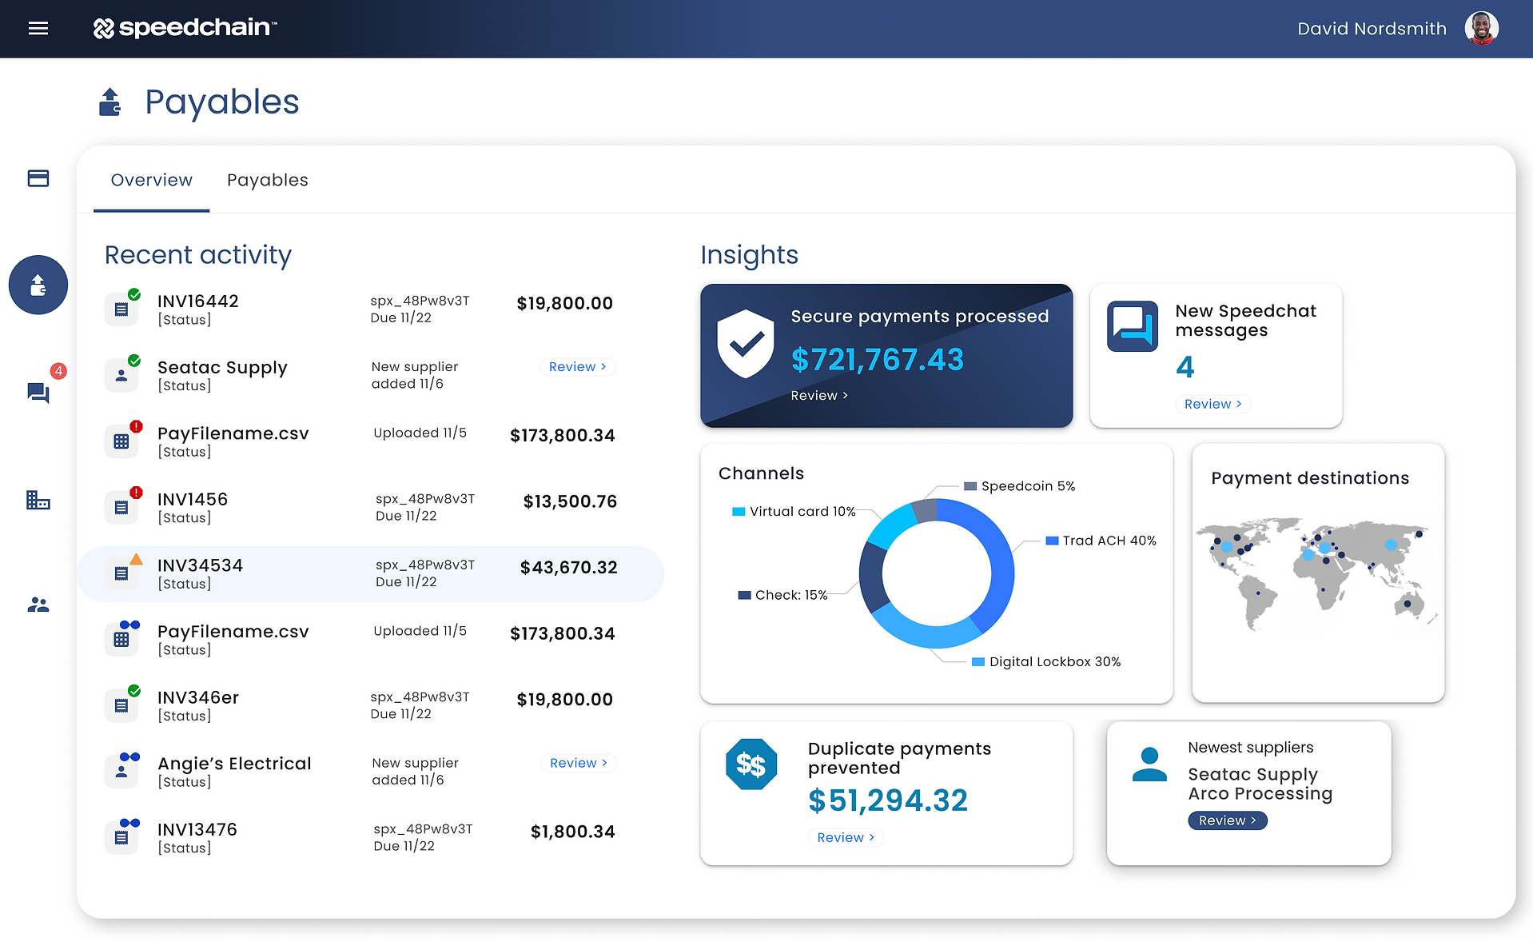
Task: Open the users group sidebar icon
Action: (38, 605)
